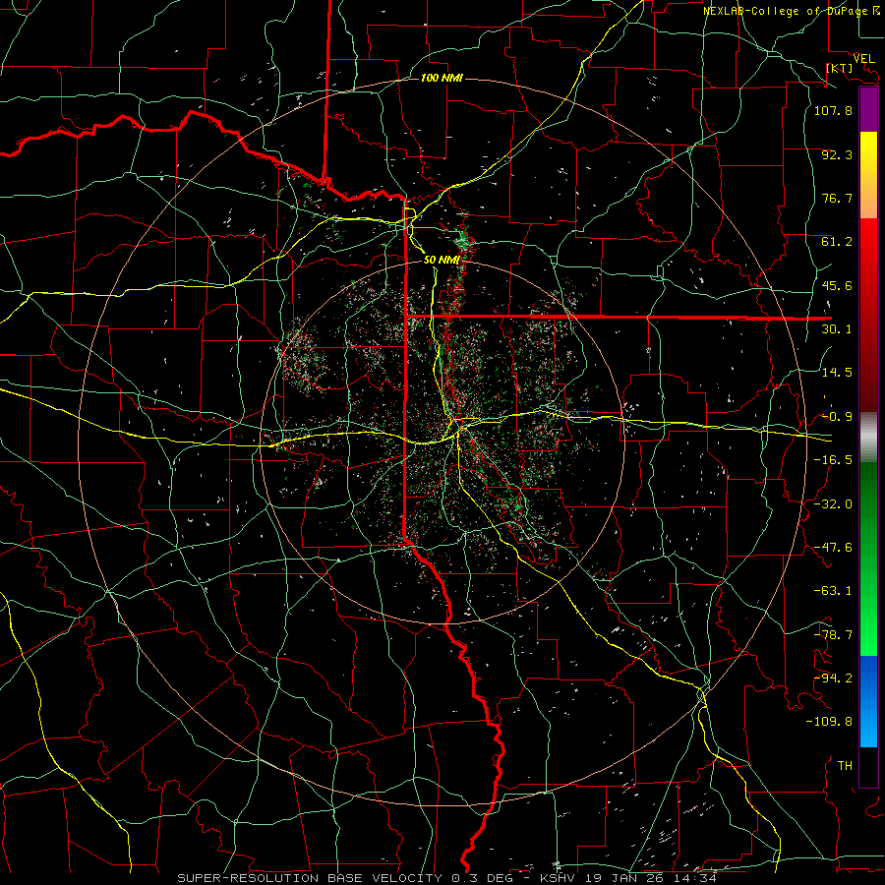Click the VEL legend heading

click(x=864, y=58)
